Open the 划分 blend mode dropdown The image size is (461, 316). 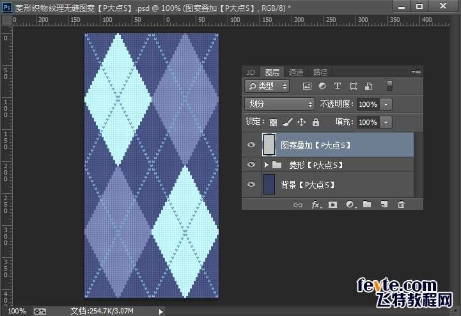279,104
